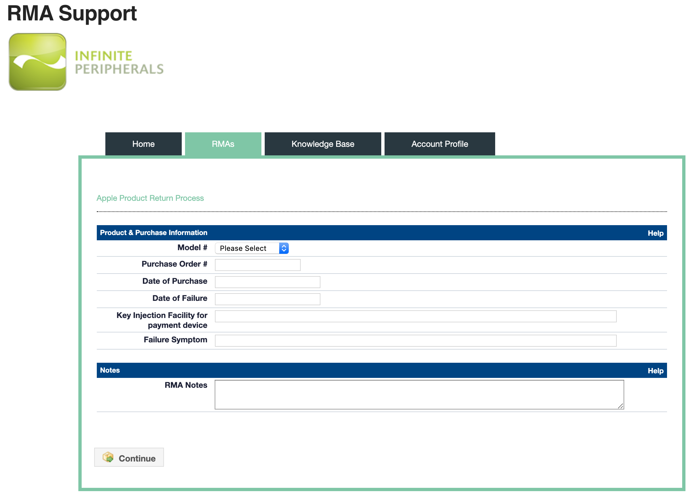Click Help in the Notes section header
696x501 pixels.
pyautogui.click(x=655, y=371)
